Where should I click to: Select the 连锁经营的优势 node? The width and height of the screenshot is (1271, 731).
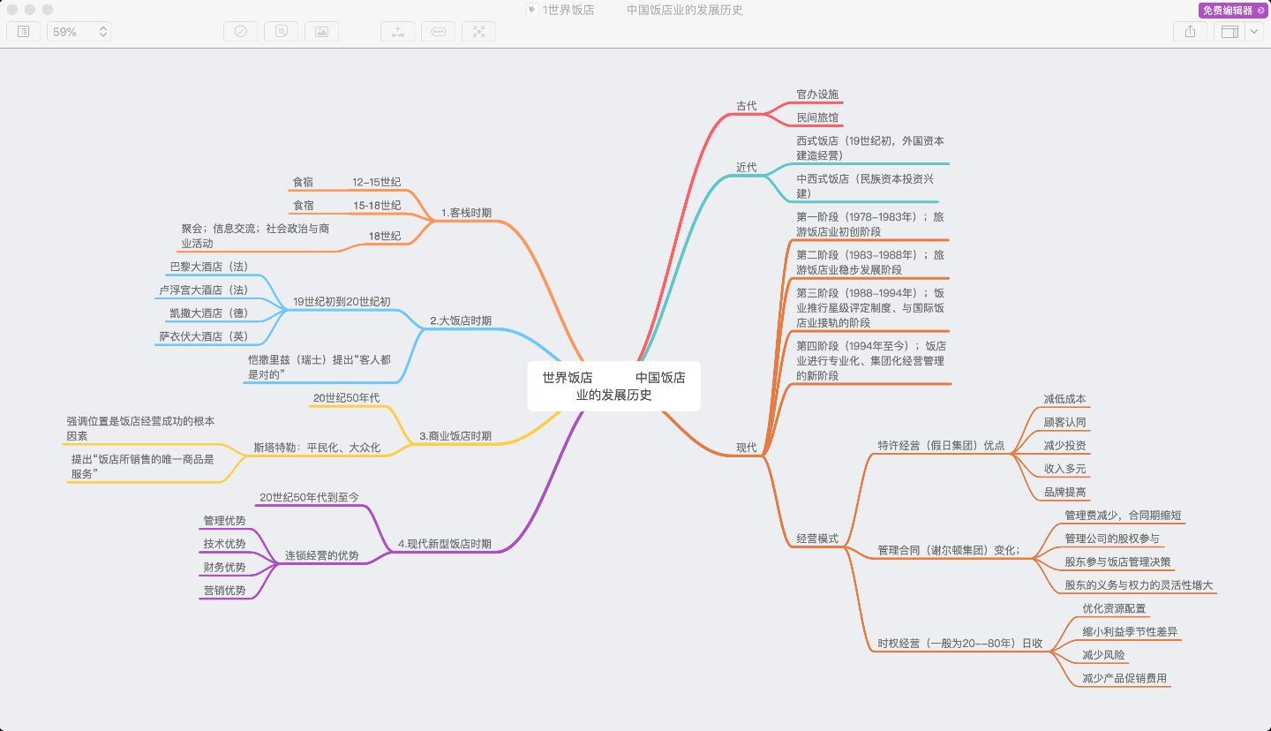tap(321, 556)
